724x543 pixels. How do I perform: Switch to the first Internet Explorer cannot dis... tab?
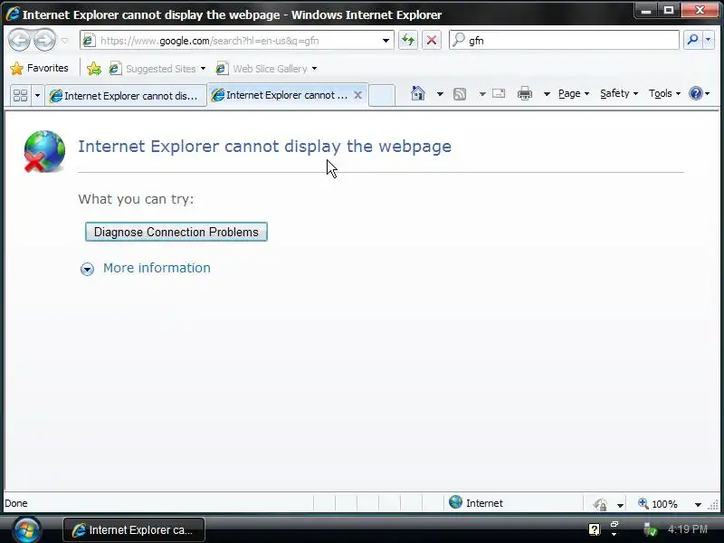click(126, 96)
